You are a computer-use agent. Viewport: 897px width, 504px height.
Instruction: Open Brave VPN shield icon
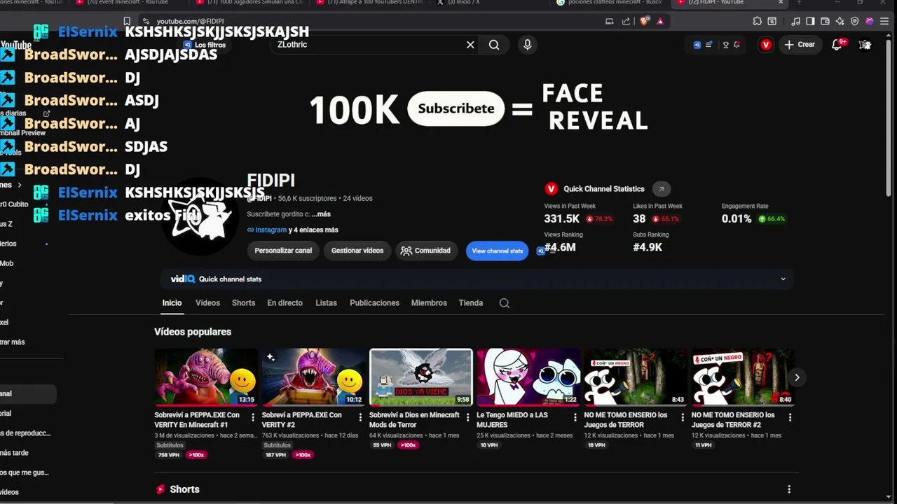(x=855, y=21)
